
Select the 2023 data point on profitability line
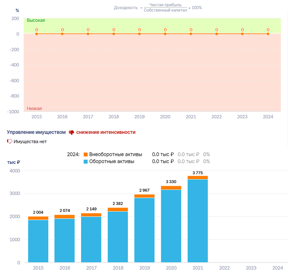(242, 34)
